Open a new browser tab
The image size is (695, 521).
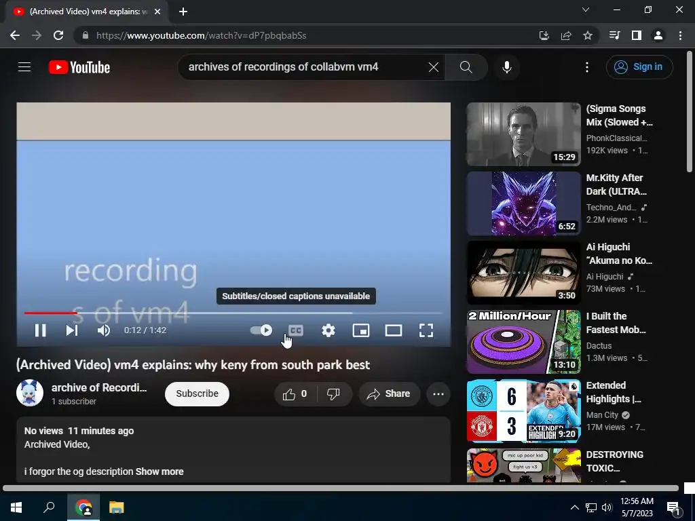(x=183, y=12)
